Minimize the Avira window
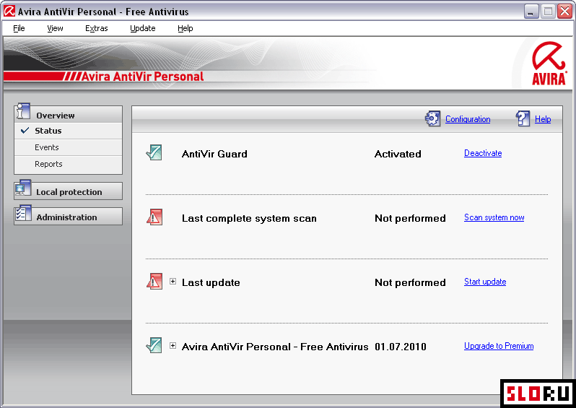Viewport: 576px width, 408px height. (x=531, y=12)
